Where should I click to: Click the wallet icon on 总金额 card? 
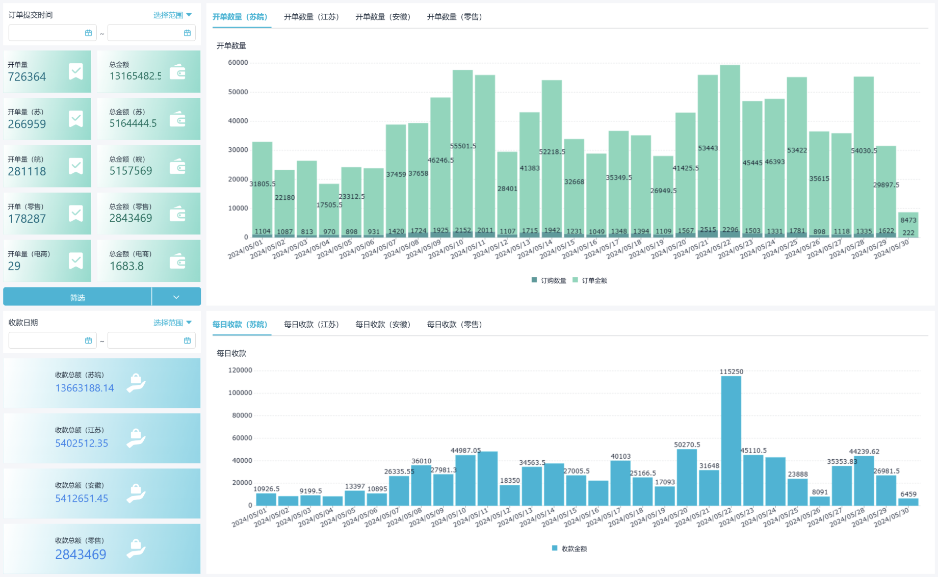(x=177, y=72)
